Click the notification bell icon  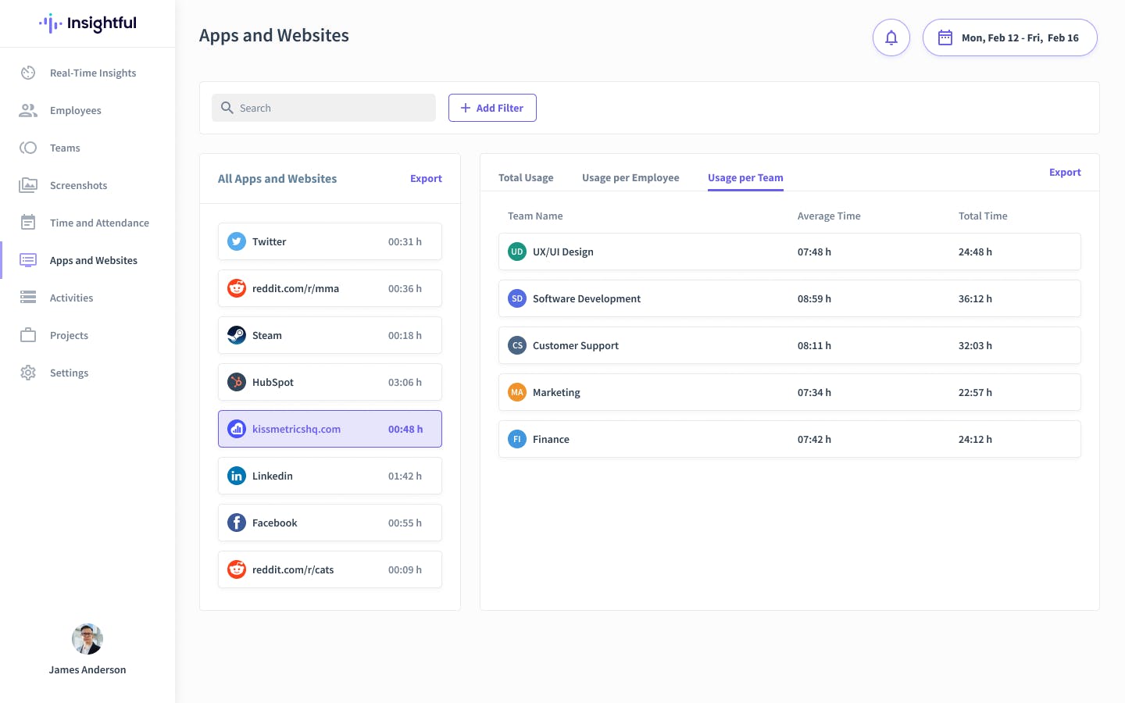coord(891,37)
